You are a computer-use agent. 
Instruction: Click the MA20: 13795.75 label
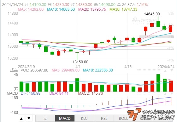(x=92, y=9)
